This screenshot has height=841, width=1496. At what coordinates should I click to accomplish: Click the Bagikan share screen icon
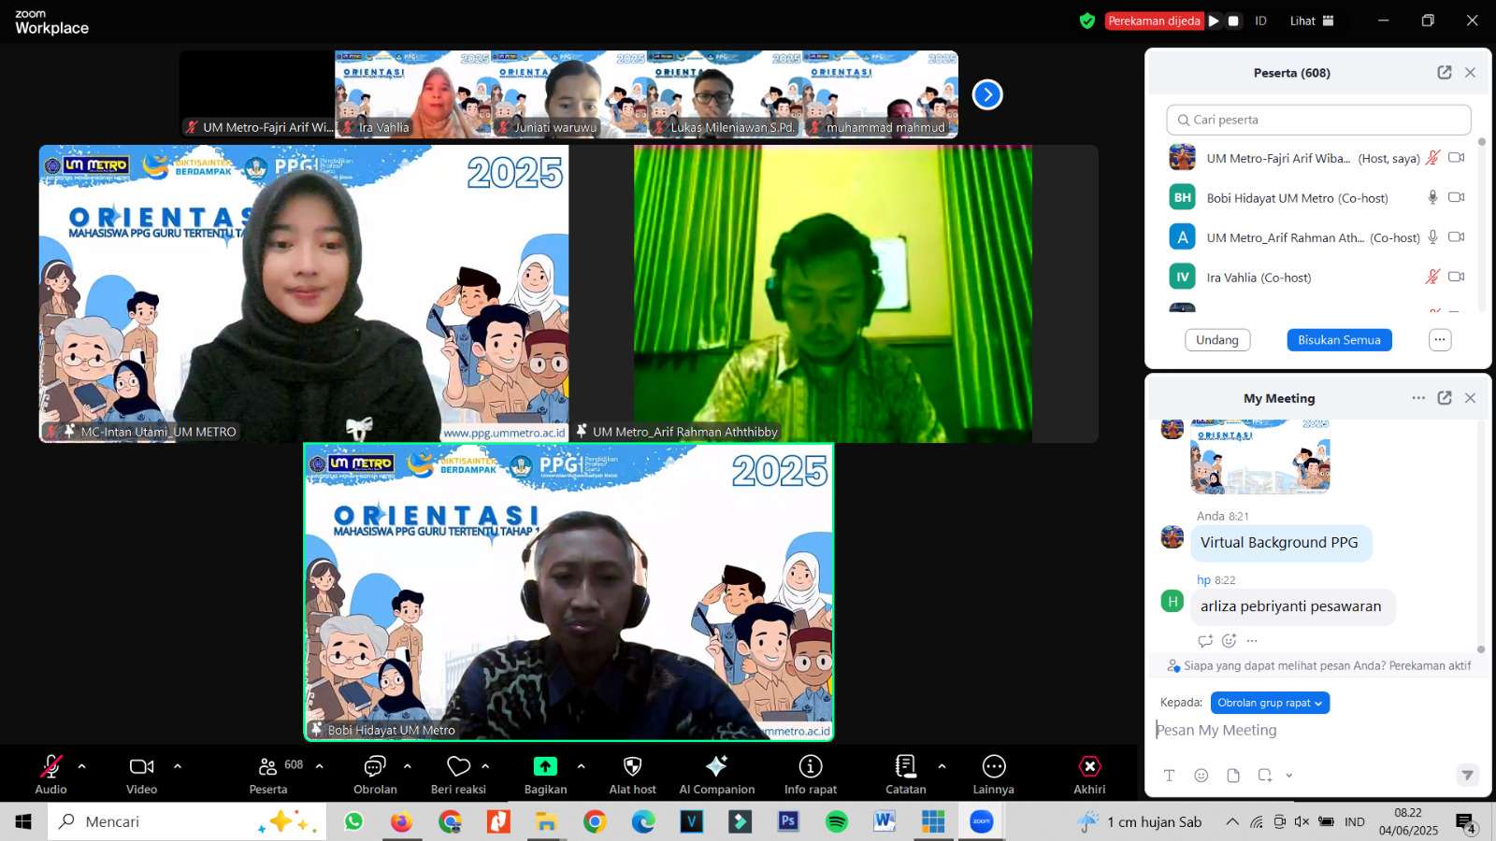pyautogui.click(x=545, y=767)
